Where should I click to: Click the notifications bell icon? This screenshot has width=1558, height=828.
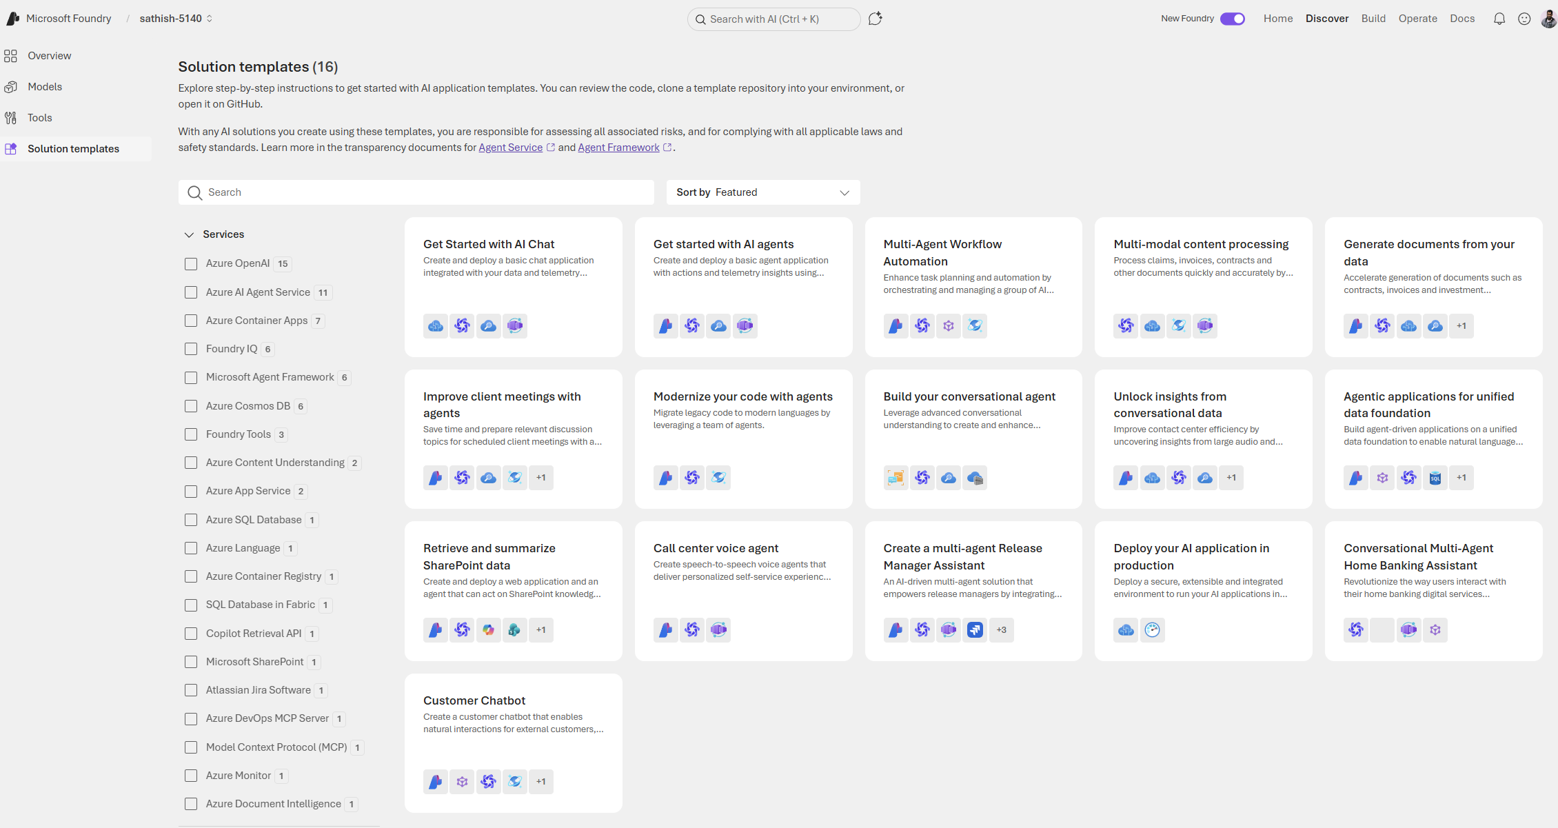(1499, 19)
